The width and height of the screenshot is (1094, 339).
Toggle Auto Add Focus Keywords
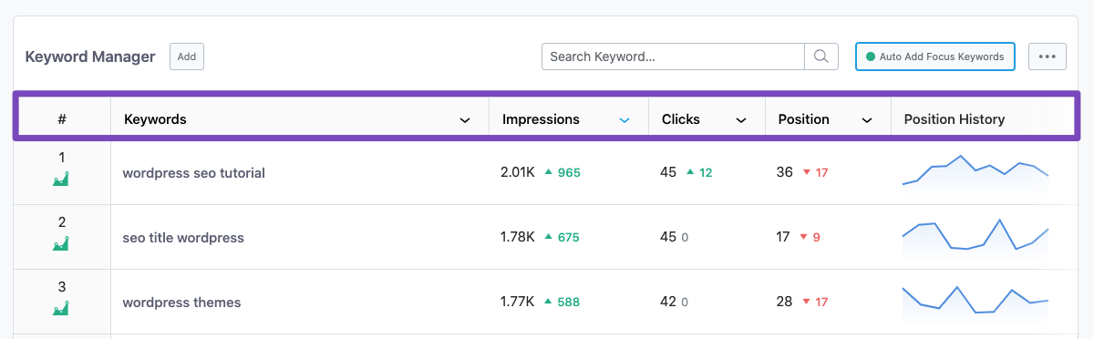(x=935, y=56)
